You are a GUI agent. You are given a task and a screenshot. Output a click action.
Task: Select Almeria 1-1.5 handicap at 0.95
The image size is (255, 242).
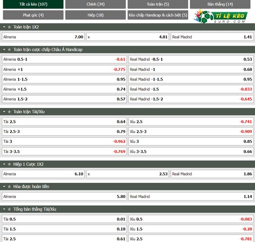click(x=64, y=79)
